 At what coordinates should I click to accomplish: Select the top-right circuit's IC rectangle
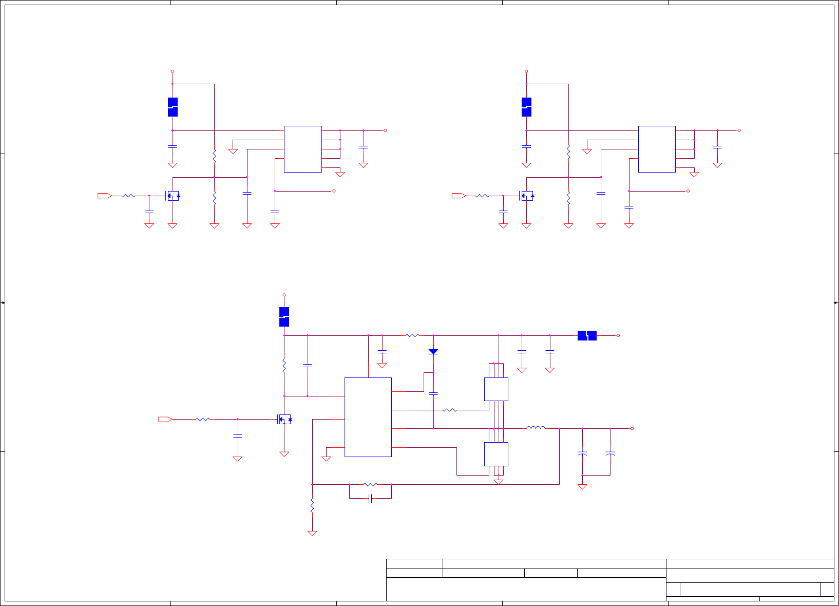(657, 149)
